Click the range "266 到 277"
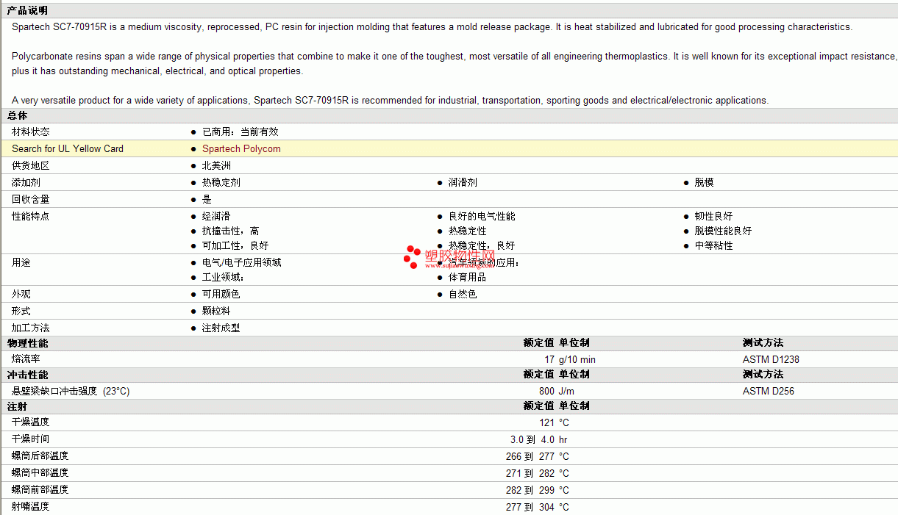Screen dimensions: 898x515 pos(530,456)
